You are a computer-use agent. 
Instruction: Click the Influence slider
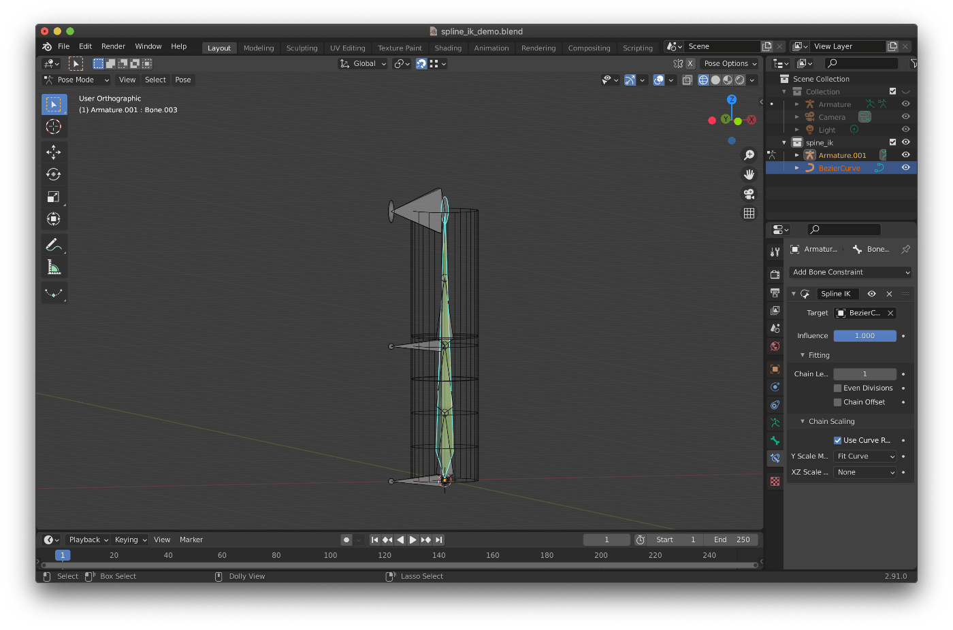pos(865,336)
